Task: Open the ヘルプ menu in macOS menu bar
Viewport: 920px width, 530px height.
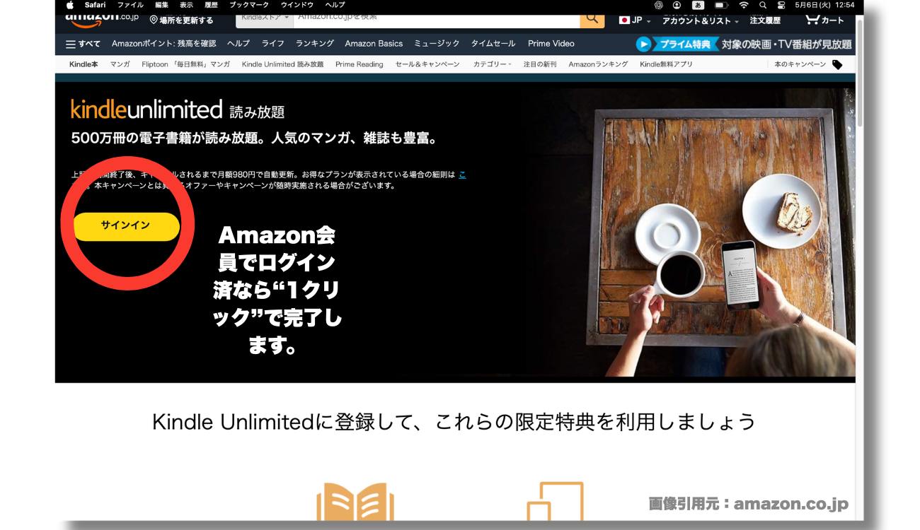Action: click(335, 5)
